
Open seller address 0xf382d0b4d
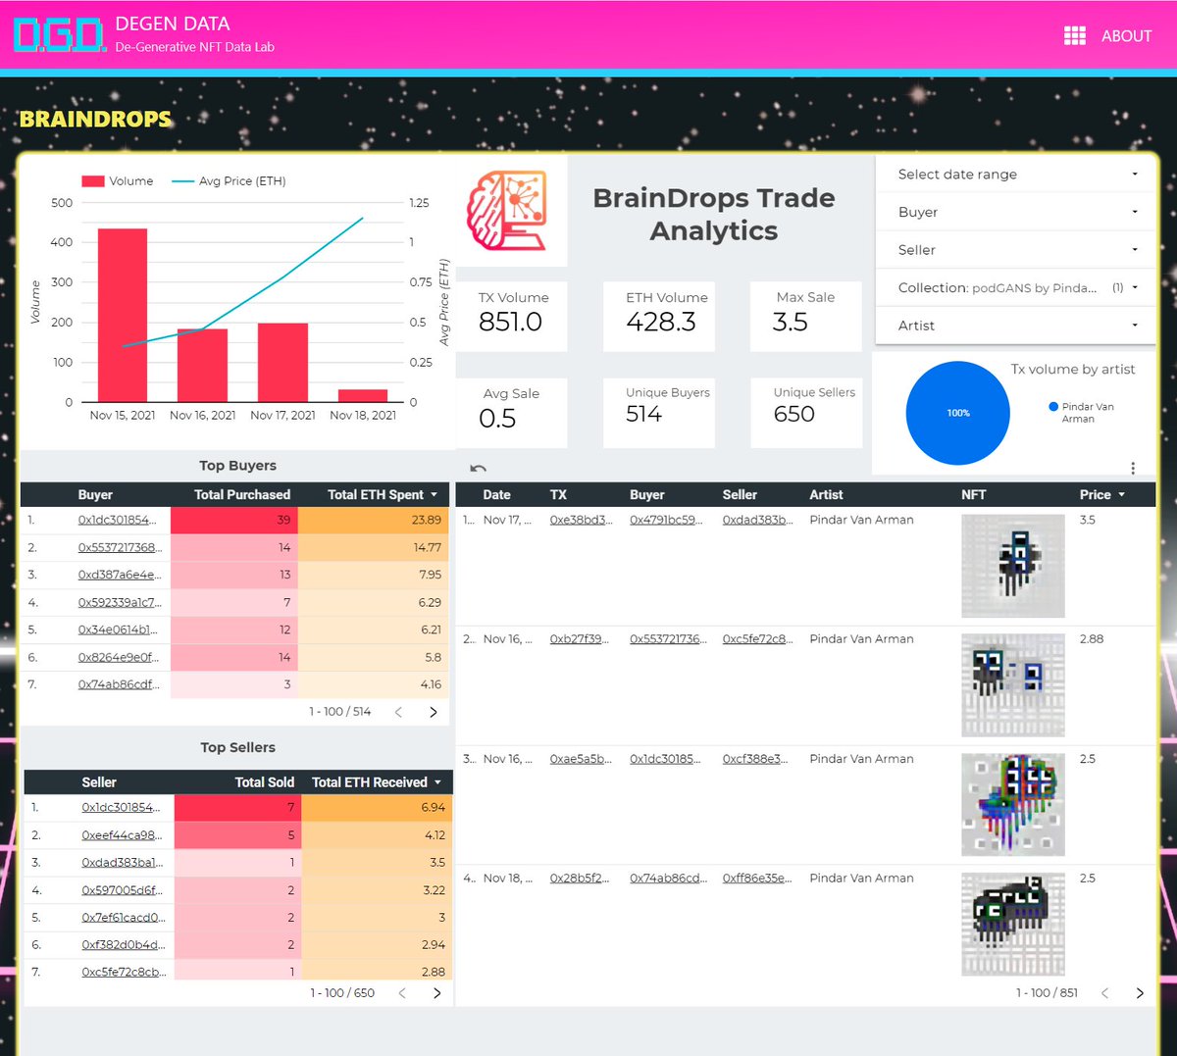[x=123, y=945]
